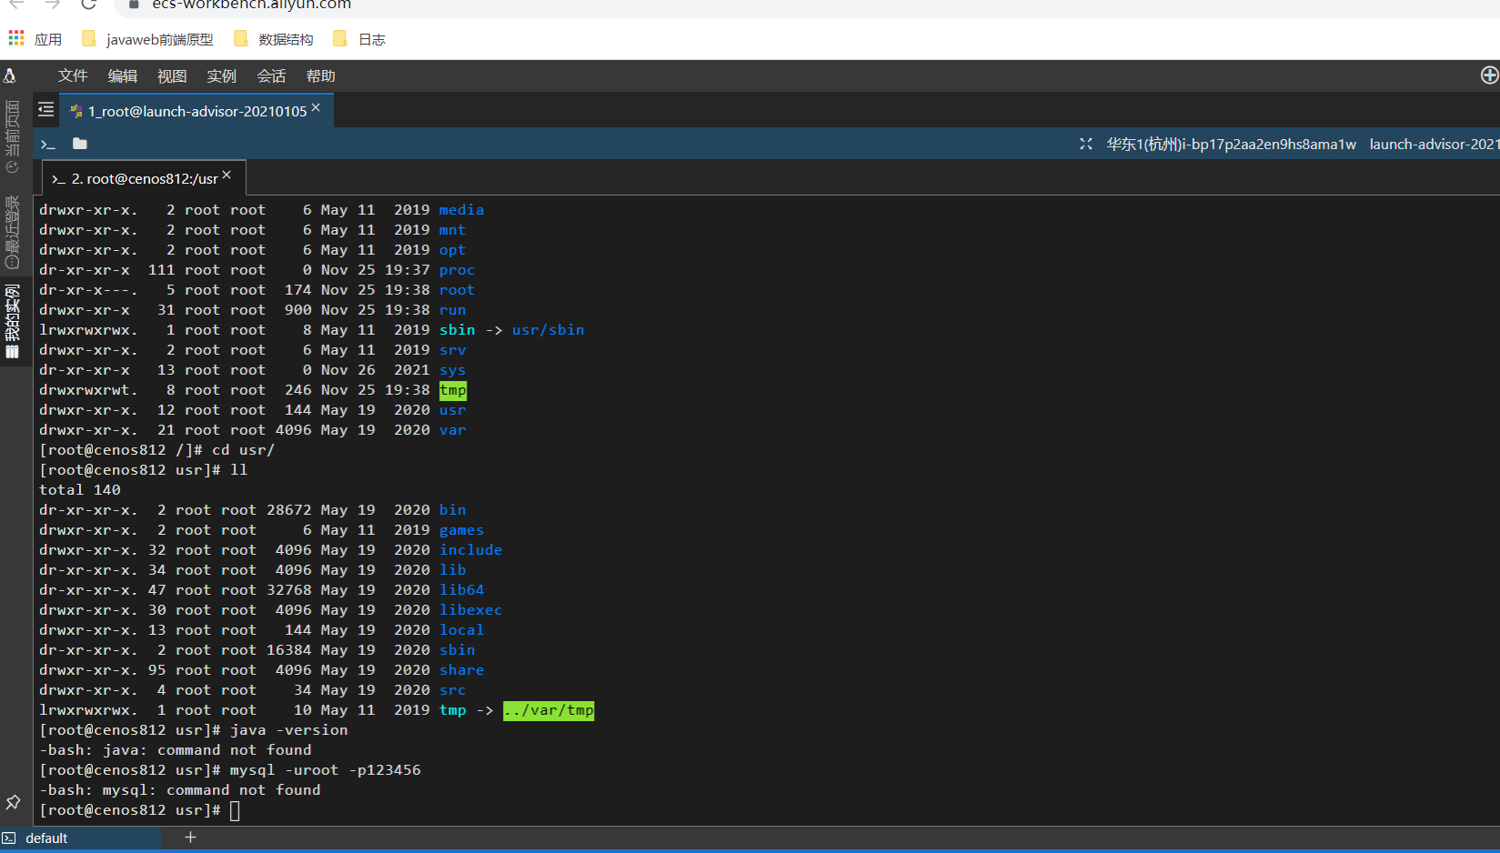Toggle the session list hamburger icon
1500x853 pixels.
(x=45, y=110)
